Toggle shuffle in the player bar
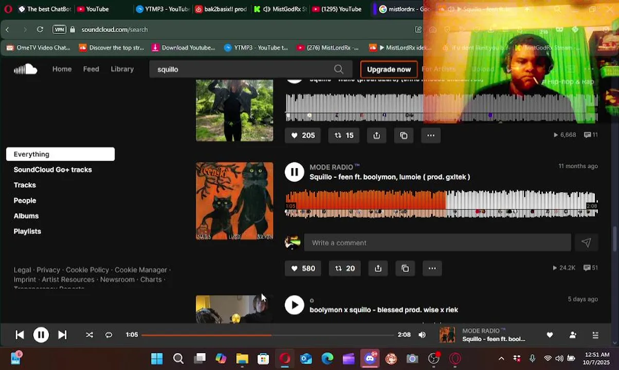Image resolution: width=619 pixels, height=370 pixels. click(89, 335)
